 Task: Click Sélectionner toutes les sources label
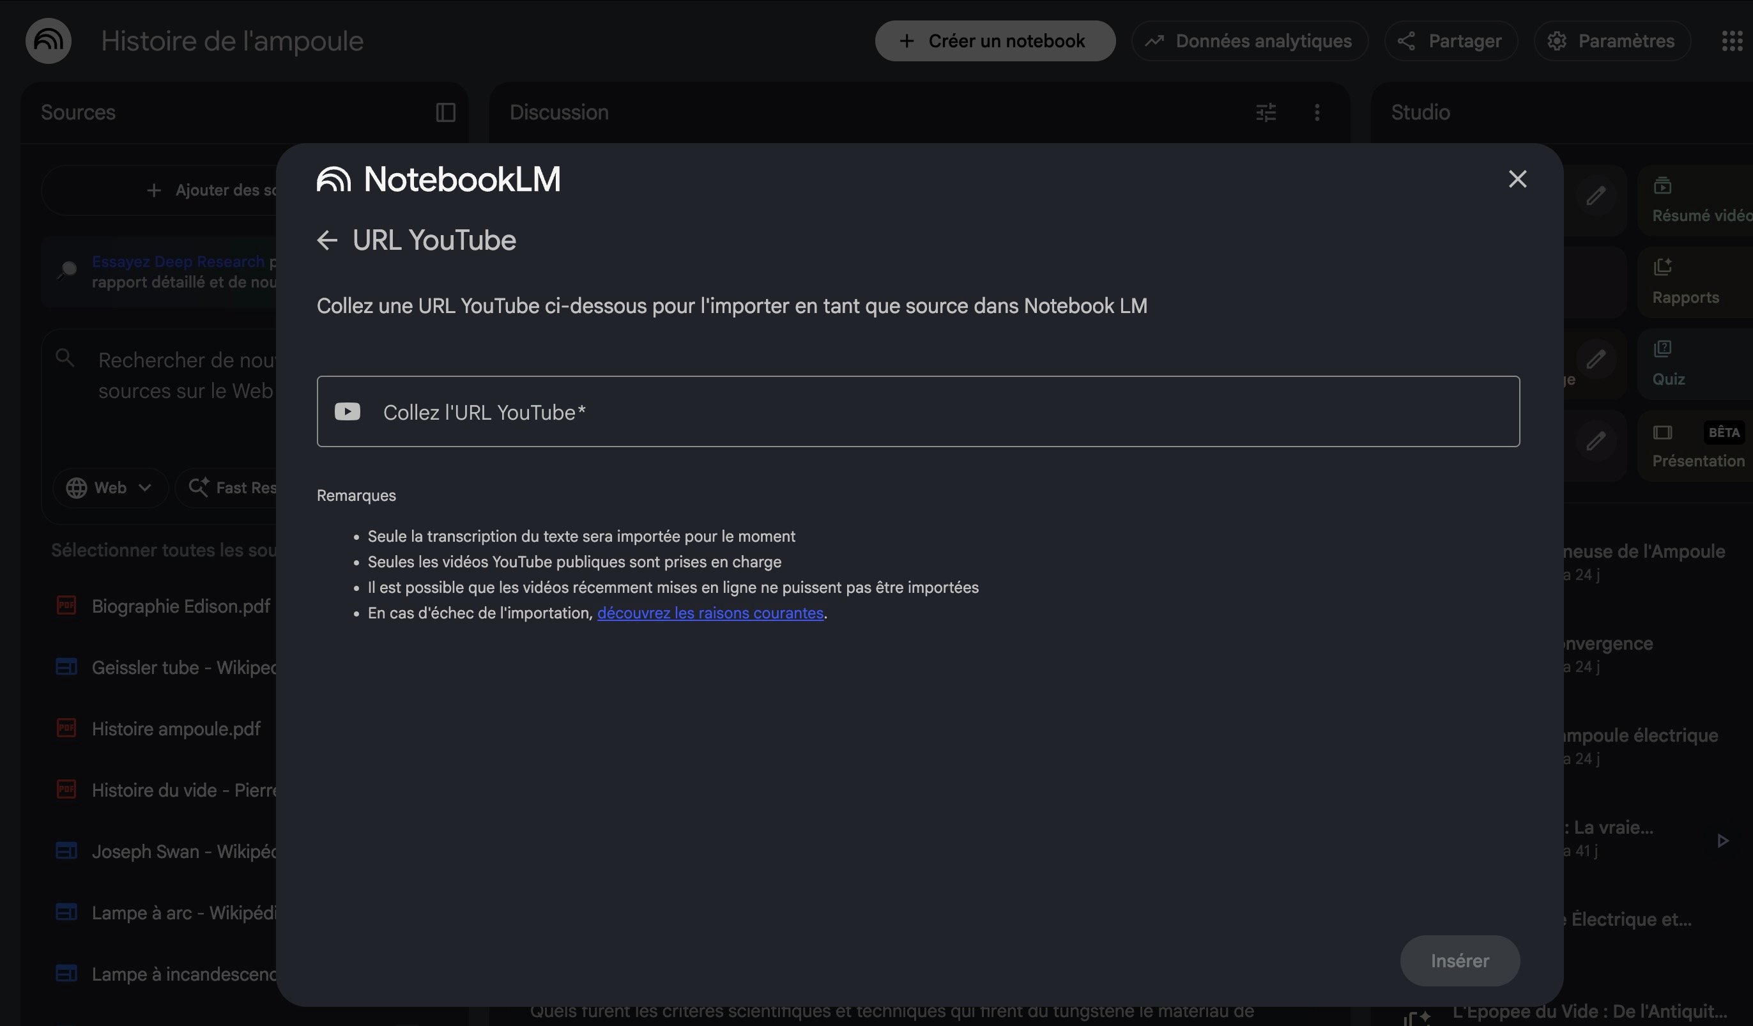click(164, 550)
